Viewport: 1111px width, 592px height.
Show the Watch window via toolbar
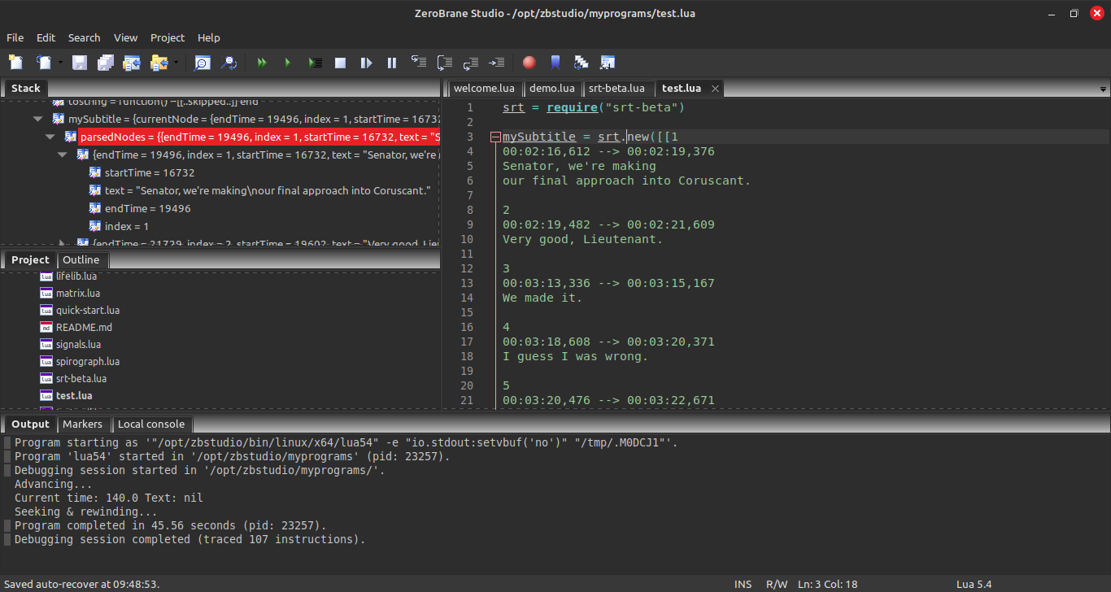[608, 63]
